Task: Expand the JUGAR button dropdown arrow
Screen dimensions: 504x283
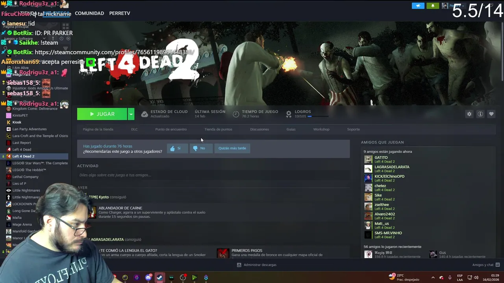Action: (131, 114)
